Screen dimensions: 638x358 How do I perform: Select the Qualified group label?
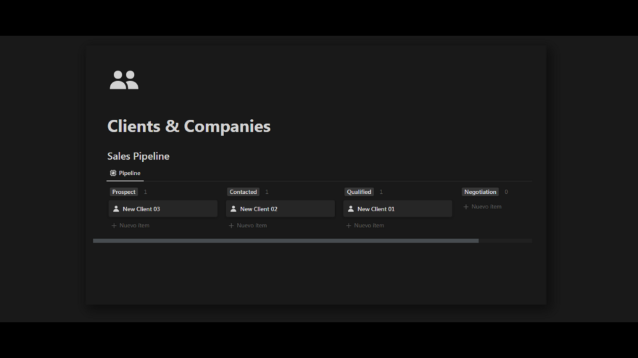click(359, 192)
